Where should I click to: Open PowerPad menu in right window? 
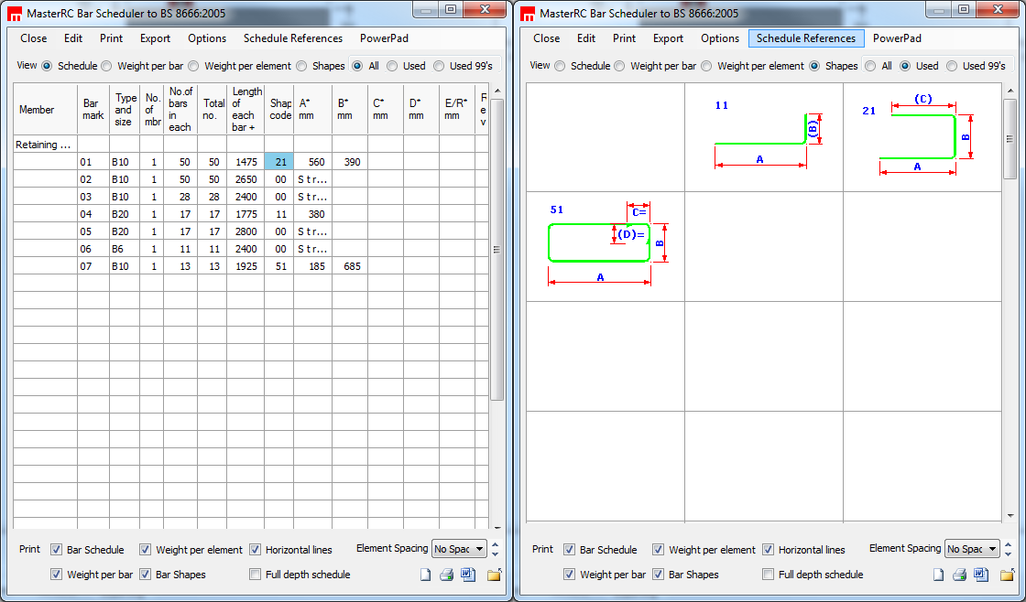point(897,38)
